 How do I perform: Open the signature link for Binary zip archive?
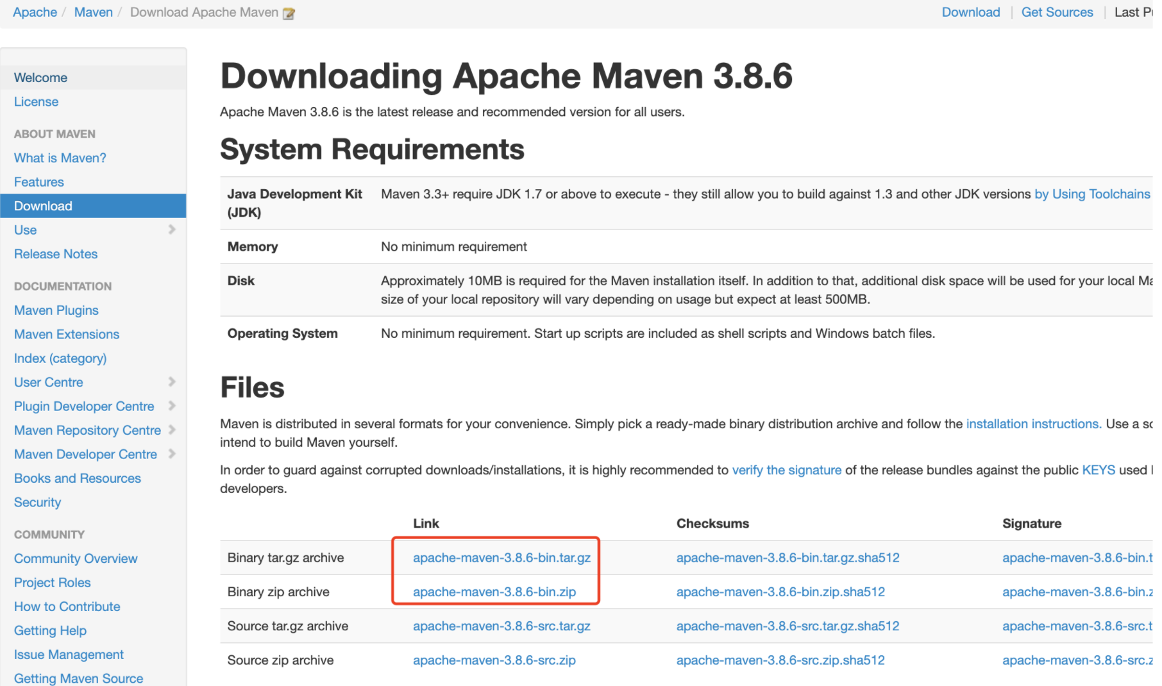point(1077,592)
